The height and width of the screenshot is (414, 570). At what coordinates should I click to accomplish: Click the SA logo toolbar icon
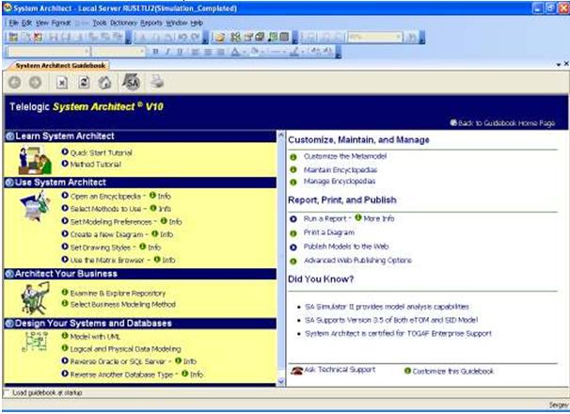[132, 82]
